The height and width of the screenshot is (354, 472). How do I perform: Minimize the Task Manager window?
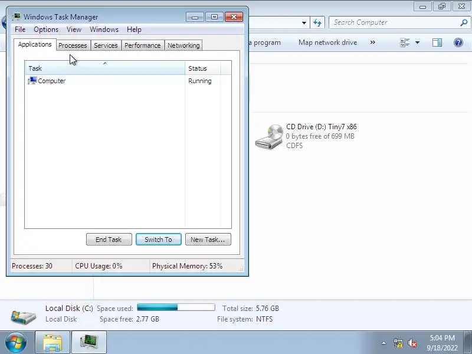point(195,17)
